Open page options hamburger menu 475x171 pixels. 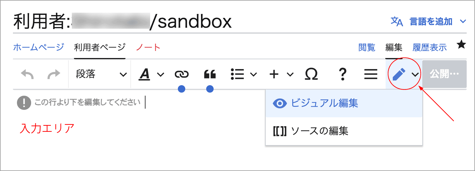point(371,74)
